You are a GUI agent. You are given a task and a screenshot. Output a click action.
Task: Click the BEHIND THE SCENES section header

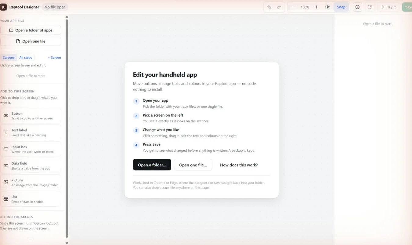tap(16, 217)
